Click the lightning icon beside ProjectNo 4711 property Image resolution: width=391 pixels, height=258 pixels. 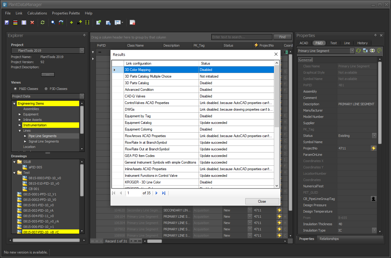(374, 148)
